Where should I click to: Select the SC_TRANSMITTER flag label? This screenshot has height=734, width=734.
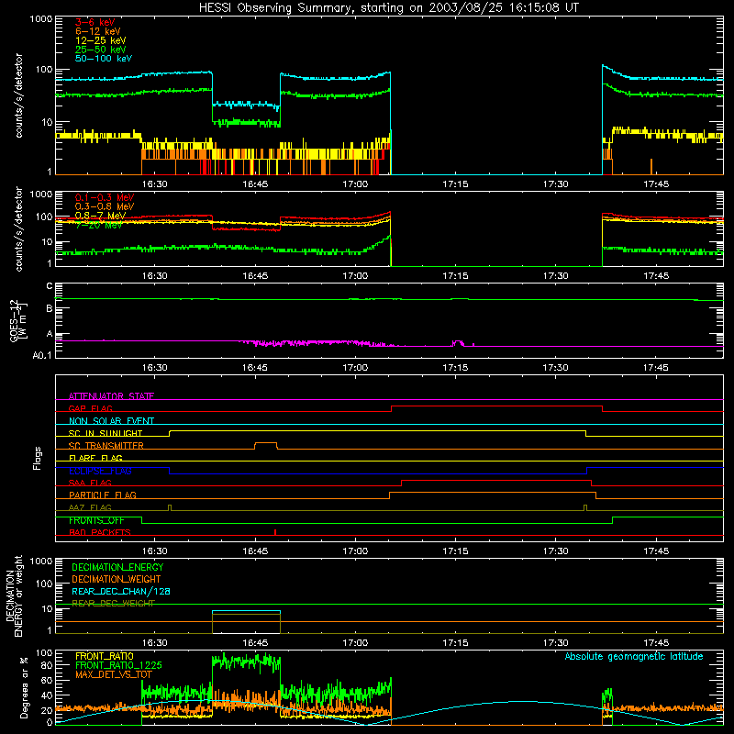pos(106,446)
